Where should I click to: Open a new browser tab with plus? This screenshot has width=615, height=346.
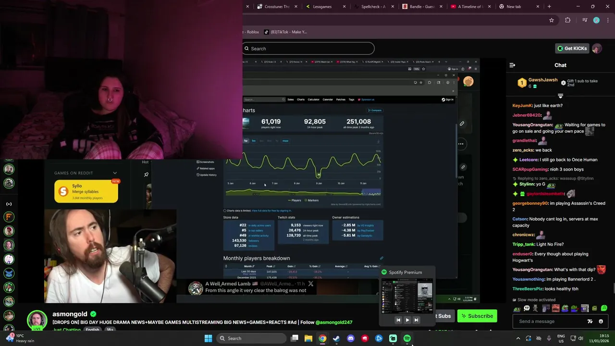[x=549, y=7]
